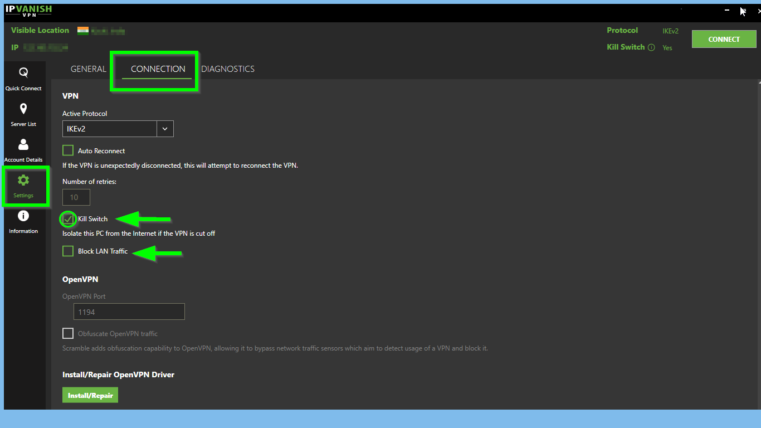Switch to the General tab

pyautogui.click(x=88, y=69)
